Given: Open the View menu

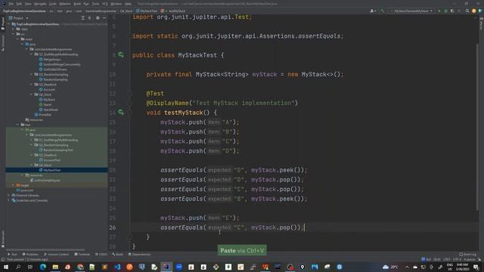Looking at the screenshot, I should (28, 4).
